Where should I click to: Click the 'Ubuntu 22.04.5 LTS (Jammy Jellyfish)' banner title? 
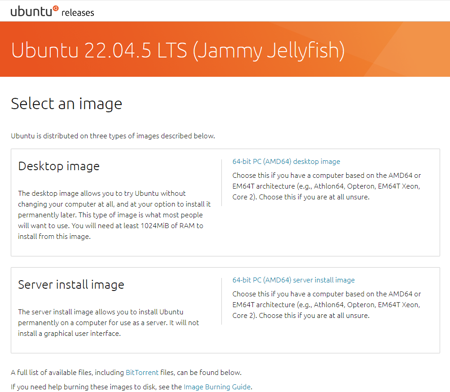178,50
